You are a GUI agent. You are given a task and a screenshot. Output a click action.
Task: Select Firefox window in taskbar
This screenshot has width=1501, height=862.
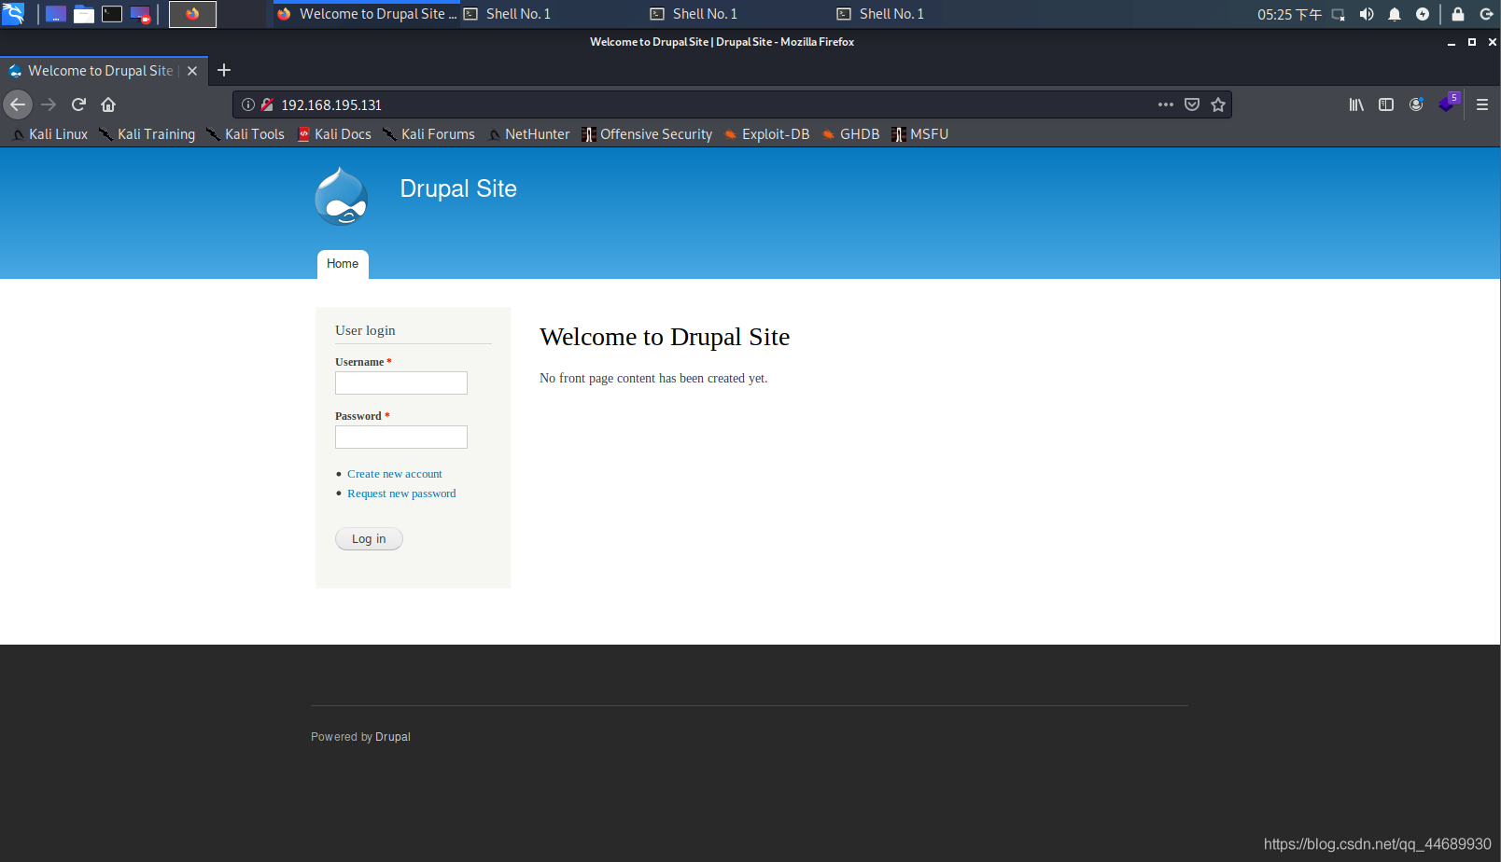point(367,14)
